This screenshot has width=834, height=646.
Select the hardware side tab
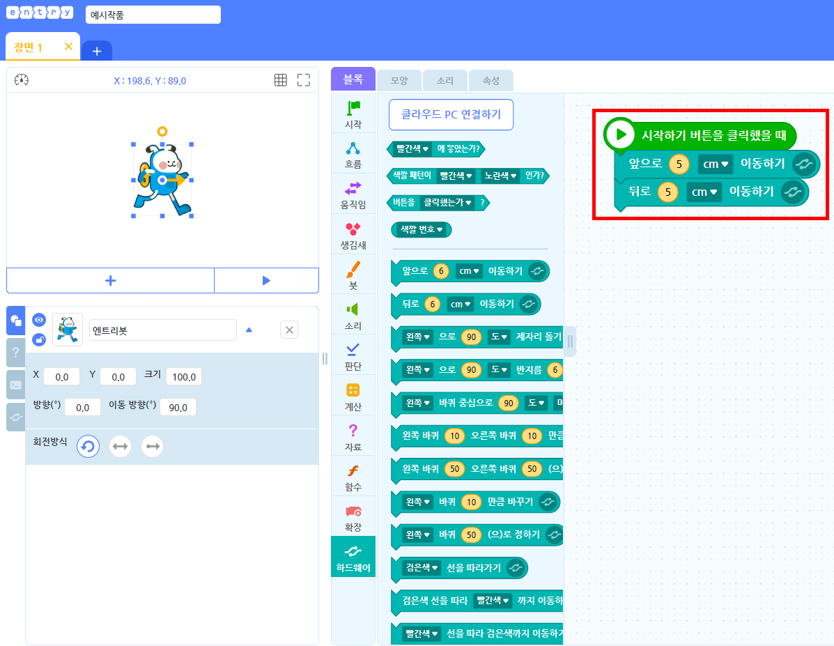[x=16, y=417]
